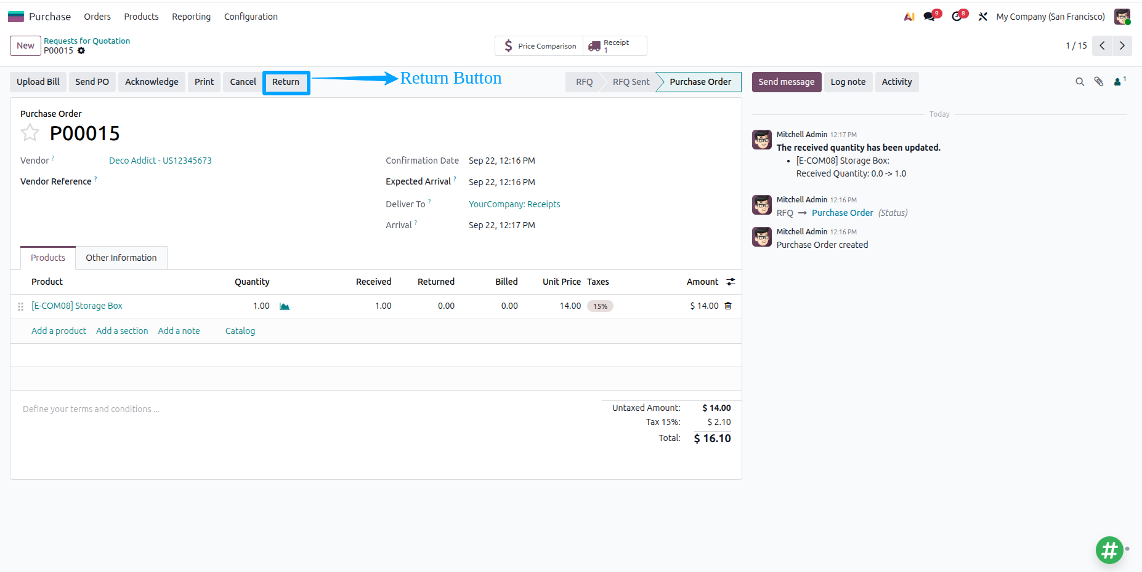Sort by the Product column header

(x=47, y=282)
